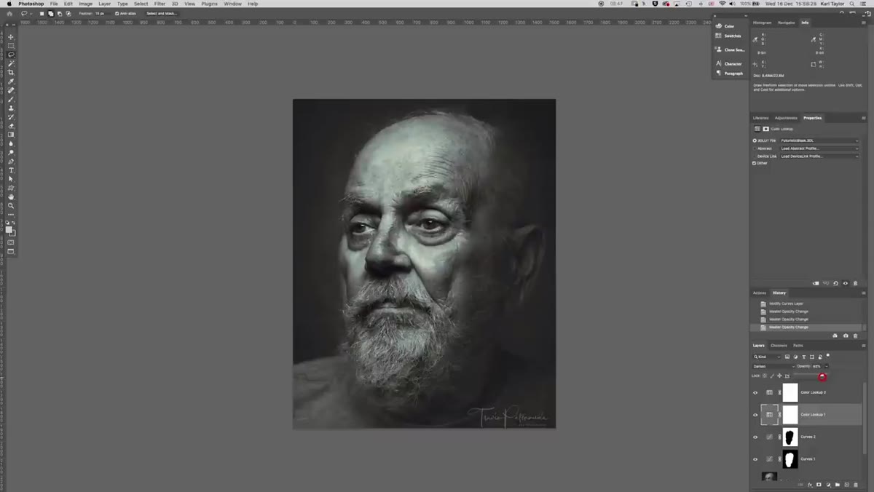Clip adjustment to layer icon in Properties
The height and width of the screenshot is (492, 874).
tap(816, 283)
